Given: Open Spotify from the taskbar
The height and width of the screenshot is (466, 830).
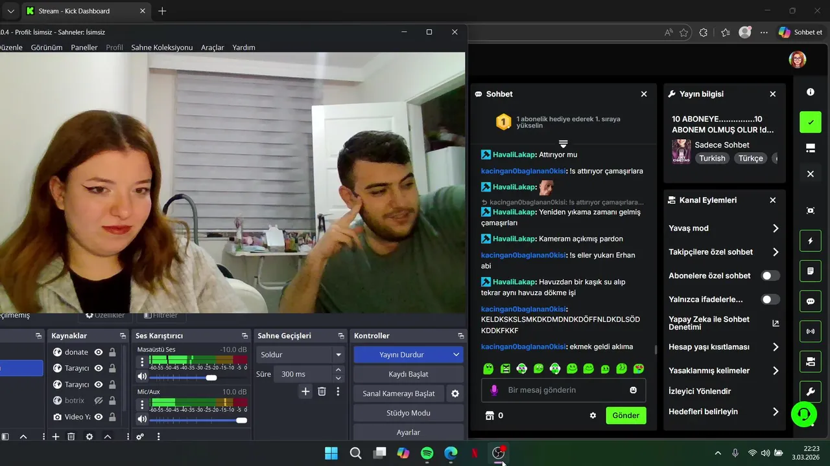Looking at the screenshot, I should [x=427, y=453].
